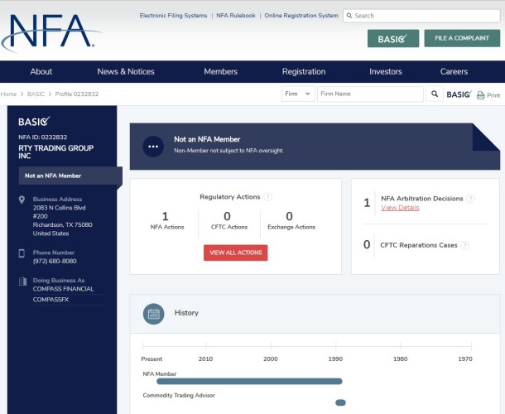The image size is (505, 414).
Task: Click in the Firm Name input field
Action: click(370, 94)
